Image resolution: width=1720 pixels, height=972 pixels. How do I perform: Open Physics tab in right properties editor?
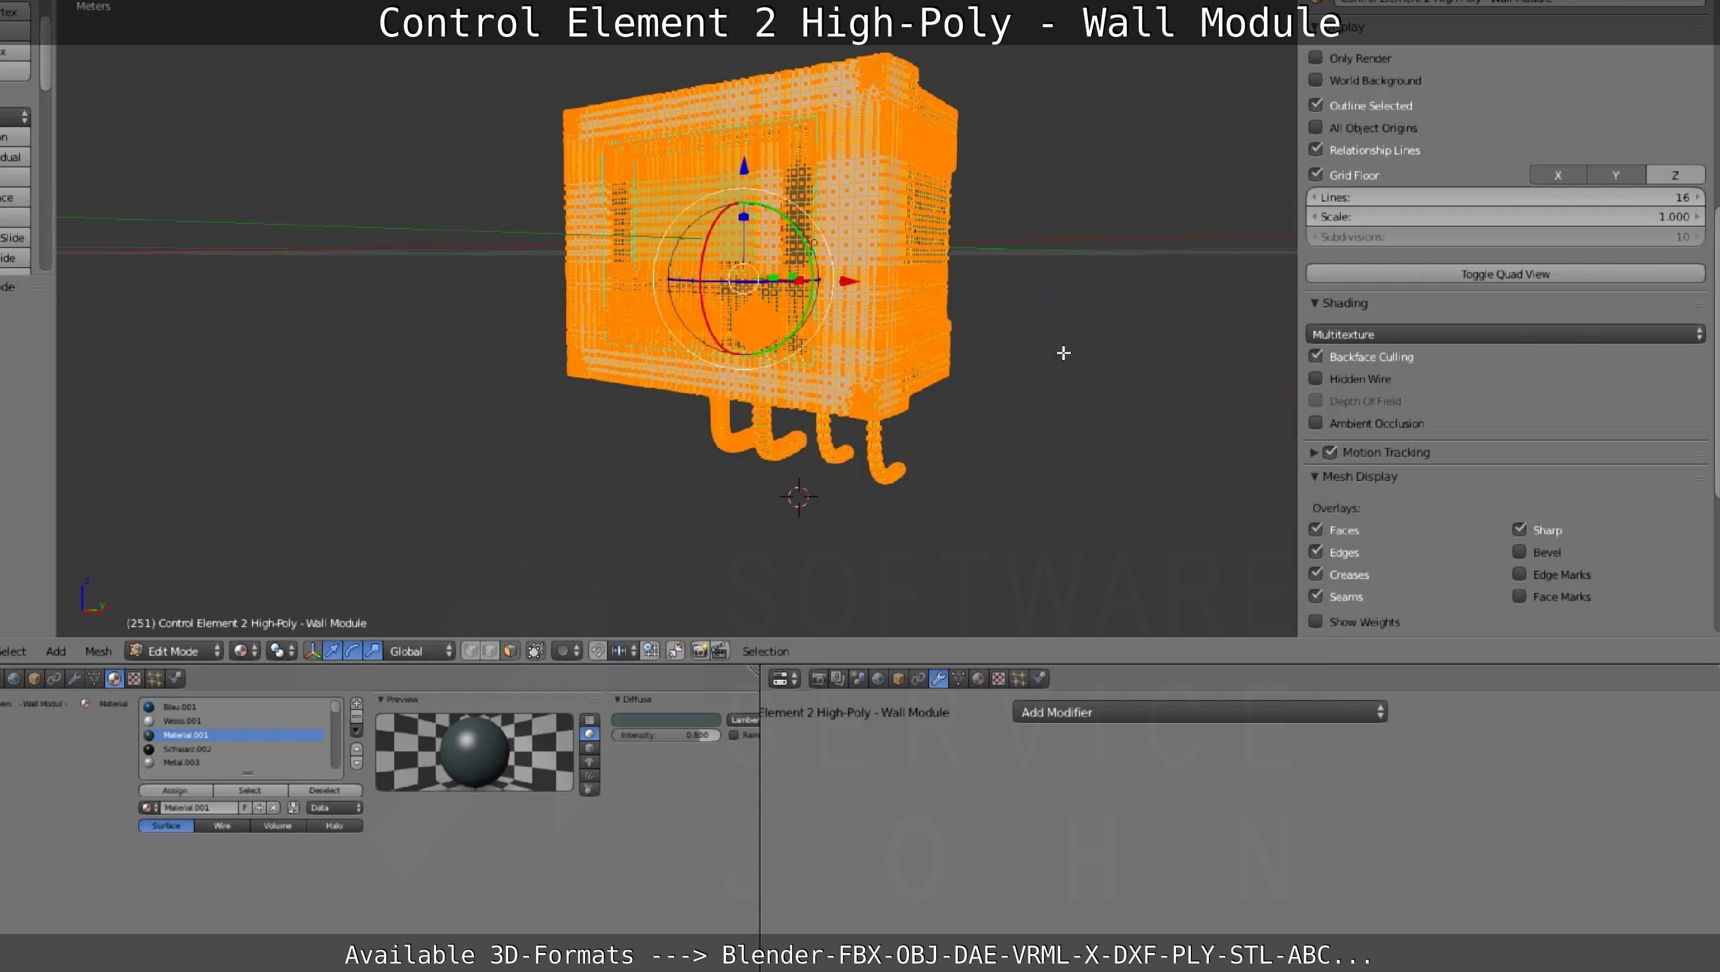(1039, 678)
